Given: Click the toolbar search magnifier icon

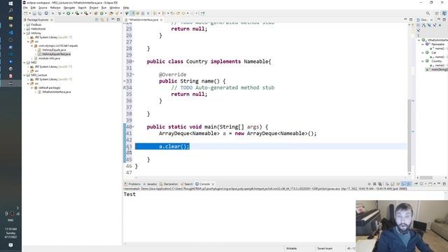Looking at the screenshot, I should pos(428,13).
